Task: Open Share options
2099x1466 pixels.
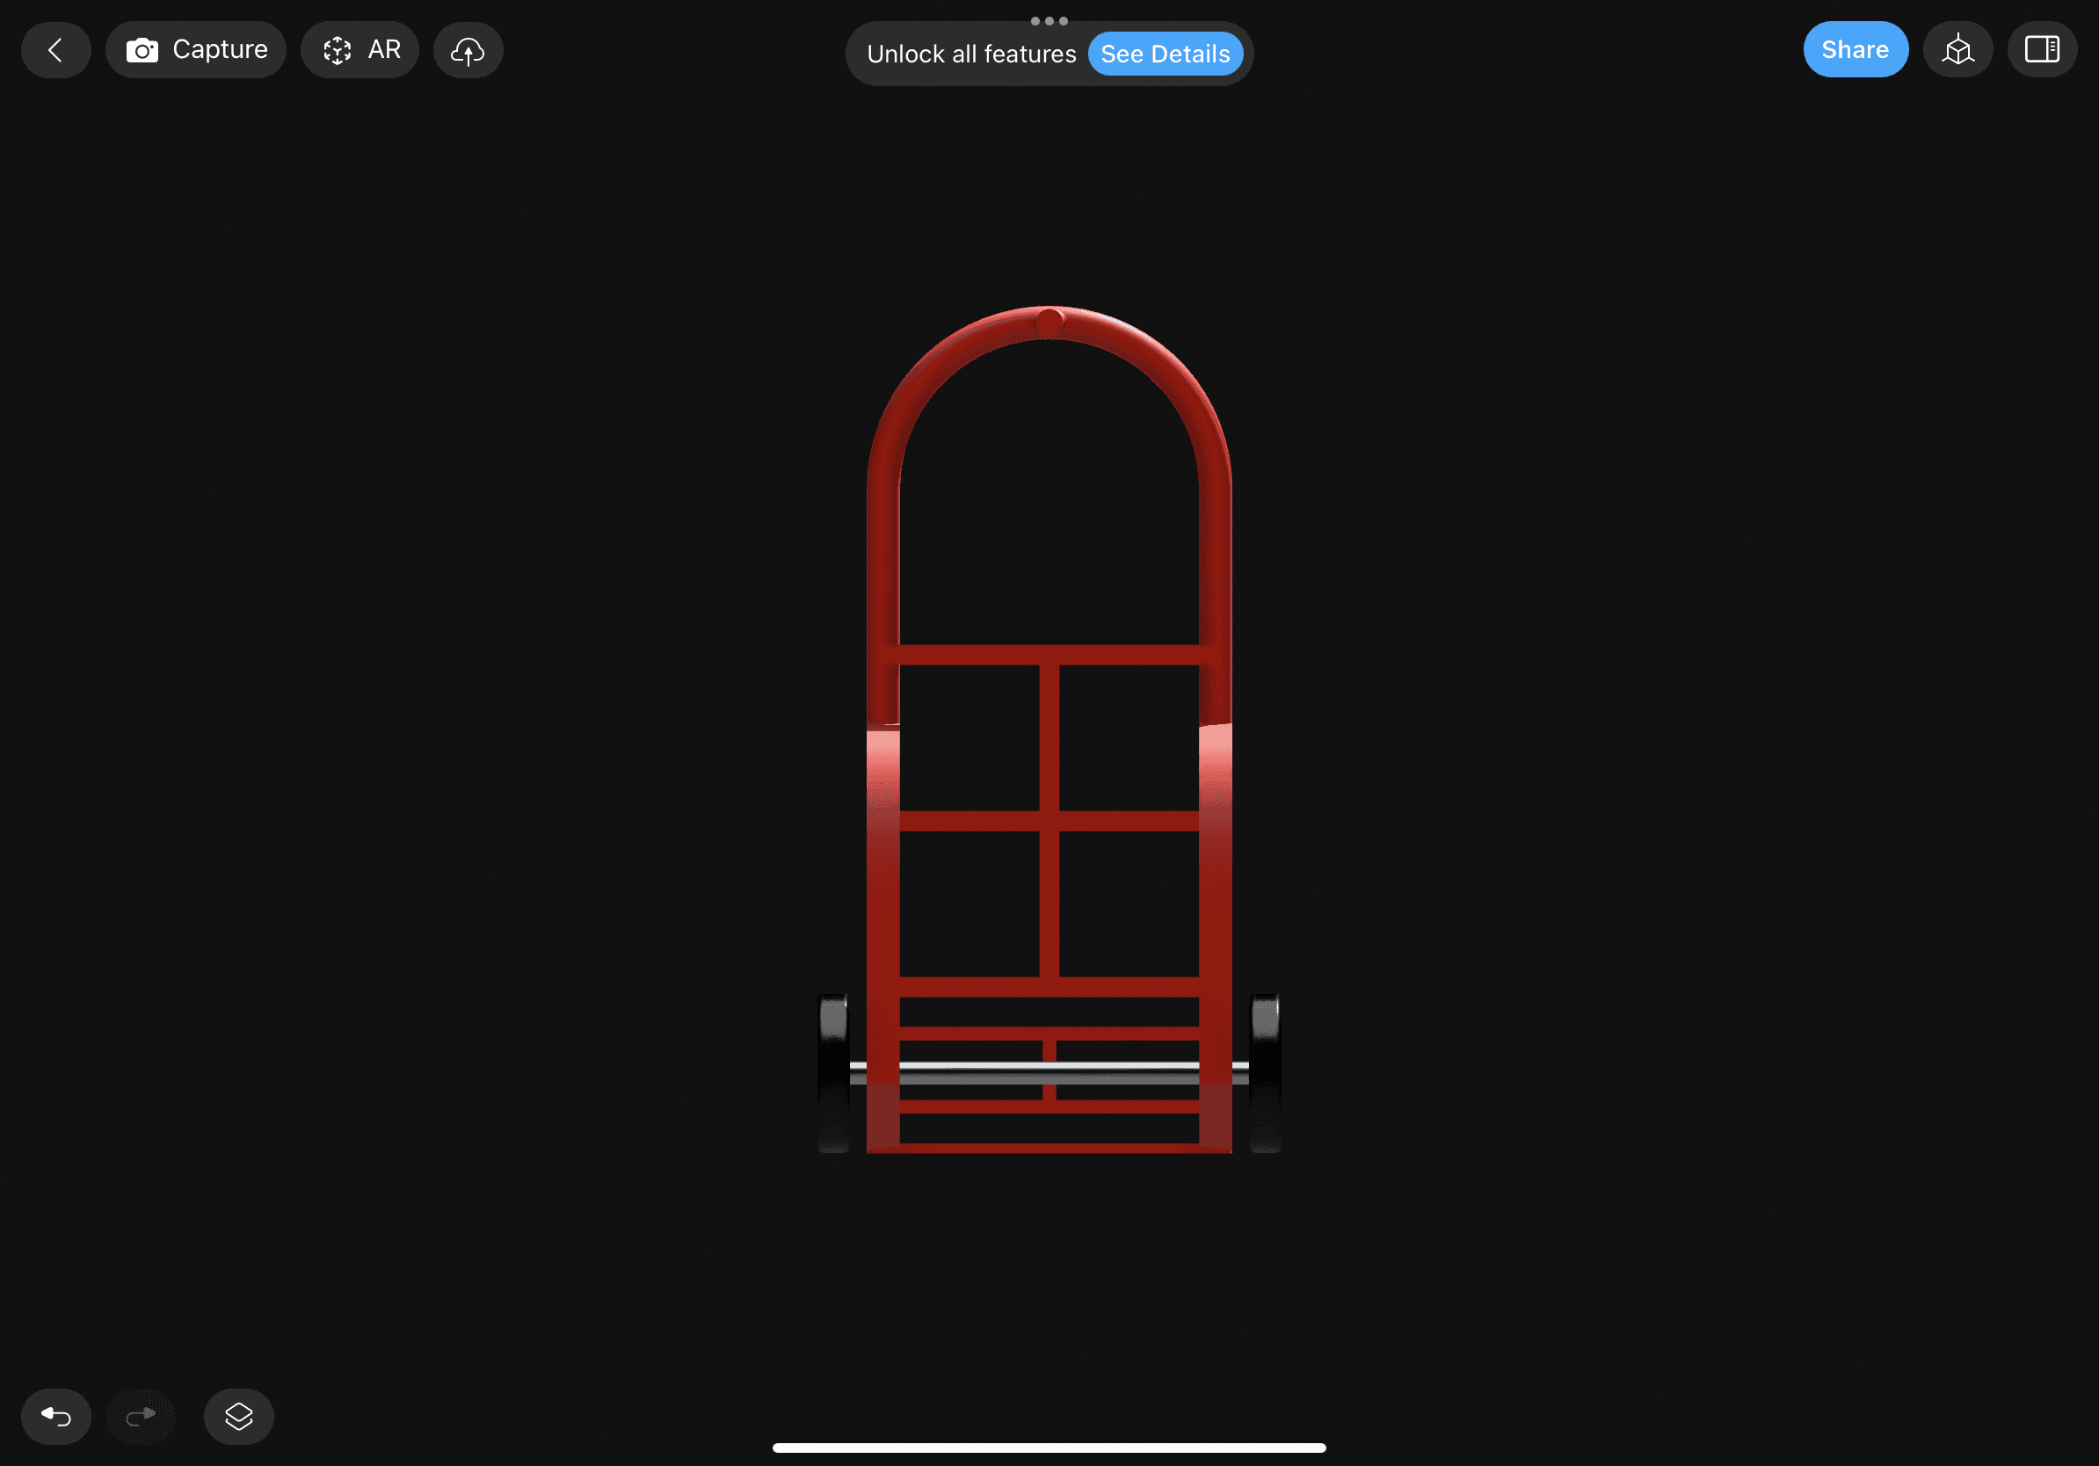Action: click(x=1855, y=49)
